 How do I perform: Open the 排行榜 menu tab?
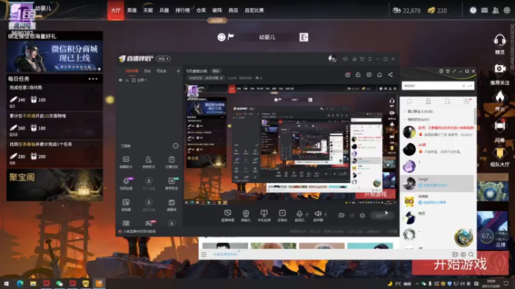coord(183,10)
